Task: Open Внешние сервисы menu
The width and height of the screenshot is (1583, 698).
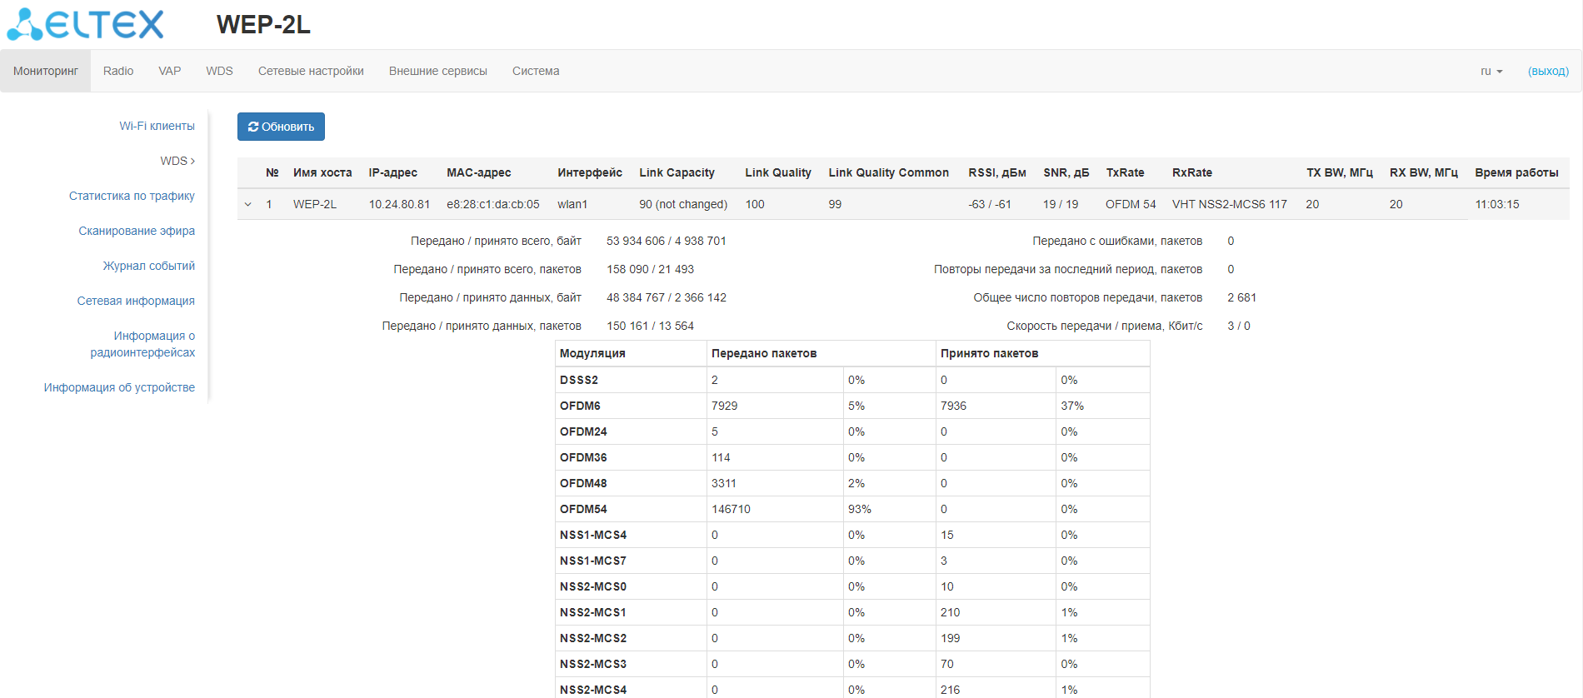Action: point(437,71)
